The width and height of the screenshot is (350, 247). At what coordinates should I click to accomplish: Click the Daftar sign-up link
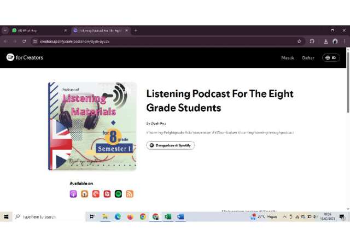coord(308,57)
